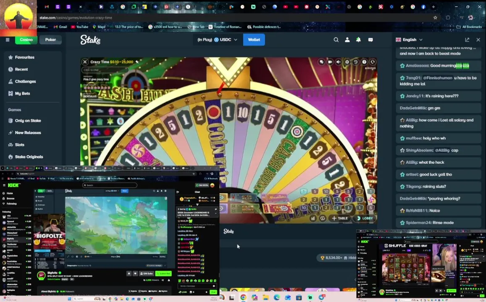The height and width of the screenshot is (302, 486).
Task: Open Chrome from the taskbar
Action: point(243,298)
